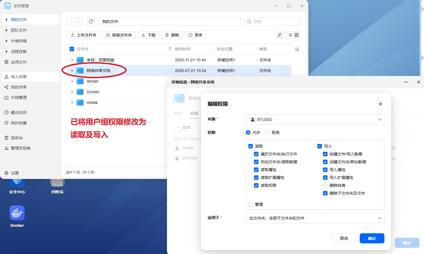424x254 pixels.
Task: Expand 我的文件 in the sidebar
Action: coord(6,20)
